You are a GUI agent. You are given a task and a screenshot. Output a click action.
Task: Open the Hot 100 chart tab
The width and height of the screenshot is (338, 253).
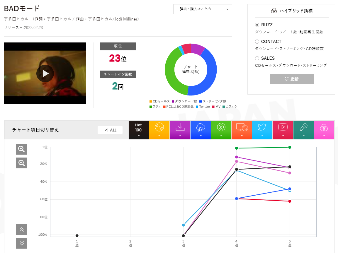tap(139, 130)
